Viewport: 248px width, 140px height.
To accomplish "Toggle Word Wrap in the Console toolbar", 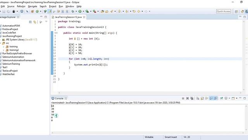I will click(x=207, y=98).
